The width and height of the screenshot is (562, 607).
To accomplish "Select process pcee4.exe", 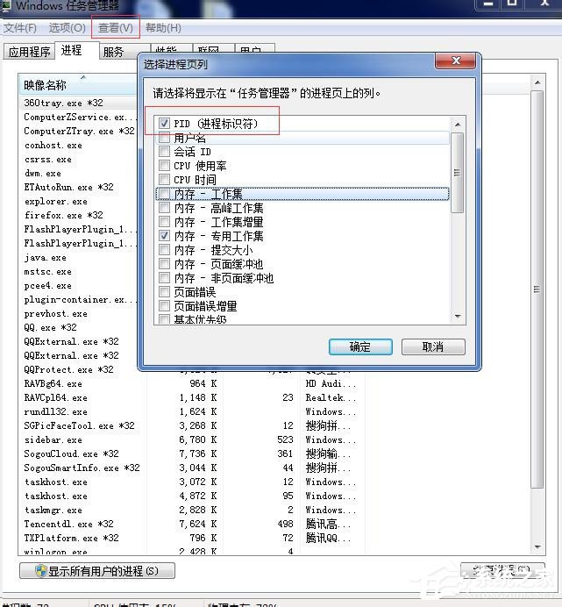I will tap(47, 285).
